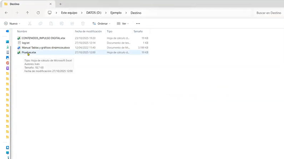Sort by the Tipo column header
Viewport: 284px width, 159px height.
[110, 31]
